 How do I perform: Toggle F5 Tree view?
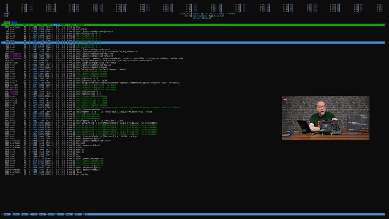tap(41, 214)
